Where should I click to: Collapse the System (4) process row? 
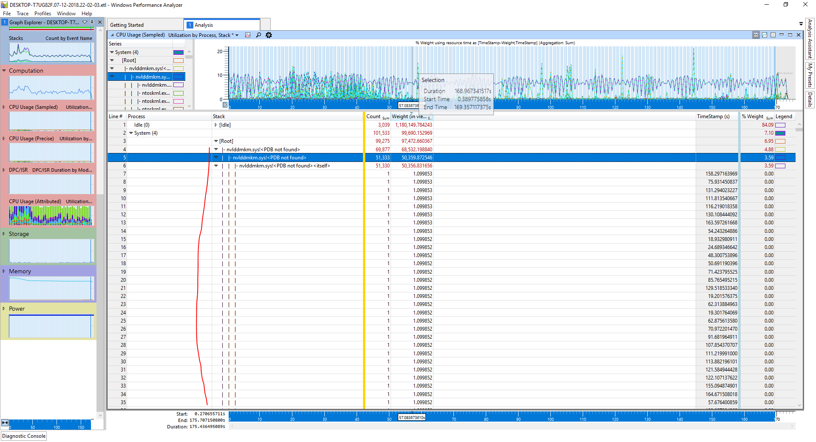131,133
